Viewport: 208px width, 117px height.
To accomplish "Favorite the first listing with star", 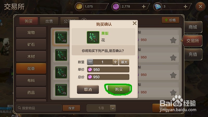I will 173,40.
